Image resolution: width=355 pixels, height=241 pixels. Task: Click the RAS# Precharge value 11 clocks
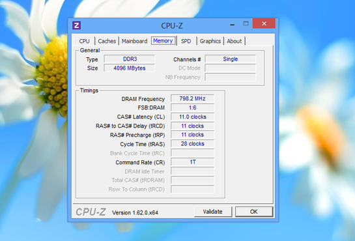pyautogui.click(x=192, y=135)
